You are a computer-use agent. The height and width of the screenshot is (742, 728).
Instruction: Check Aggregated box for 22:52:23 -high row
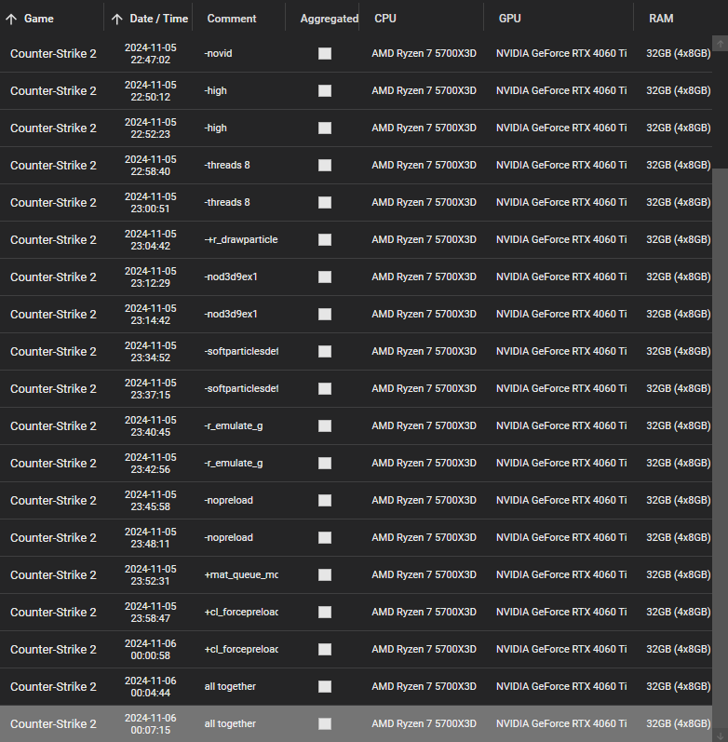325,128
